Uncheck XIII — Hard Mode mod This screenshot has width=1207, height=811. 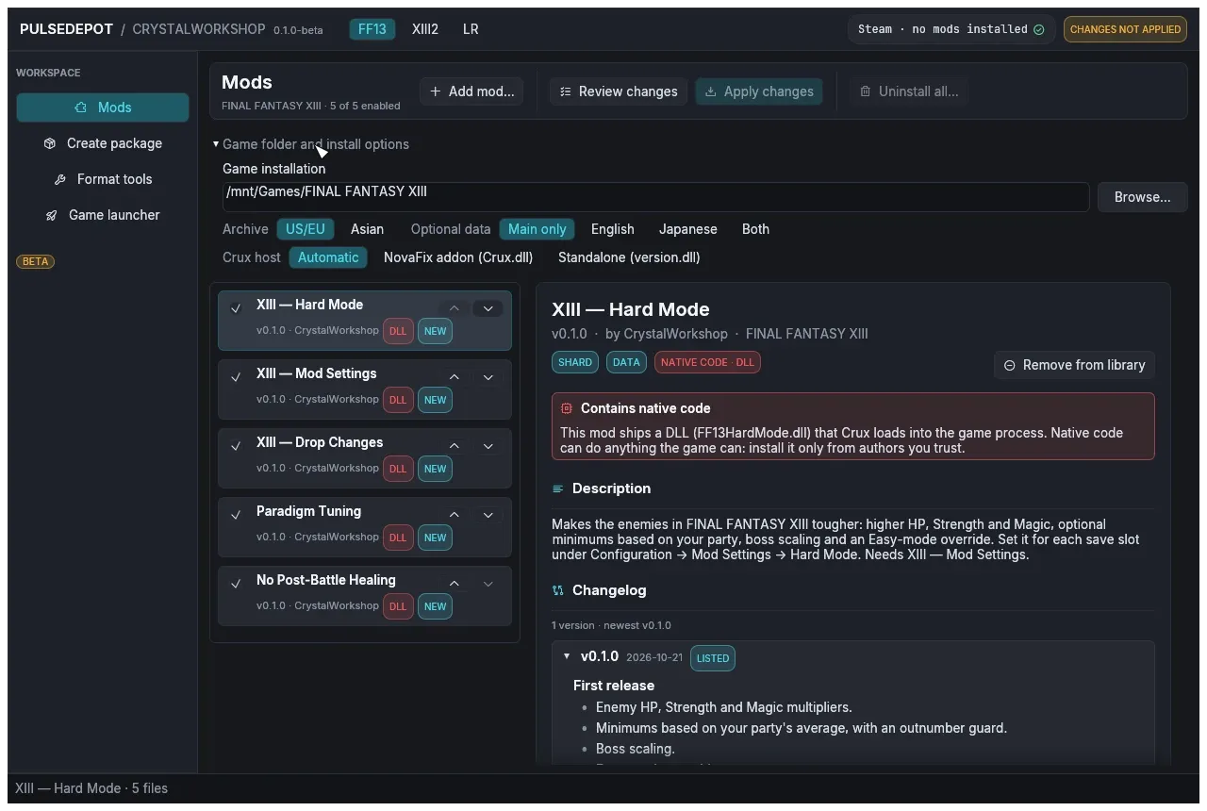click(237, 308)
